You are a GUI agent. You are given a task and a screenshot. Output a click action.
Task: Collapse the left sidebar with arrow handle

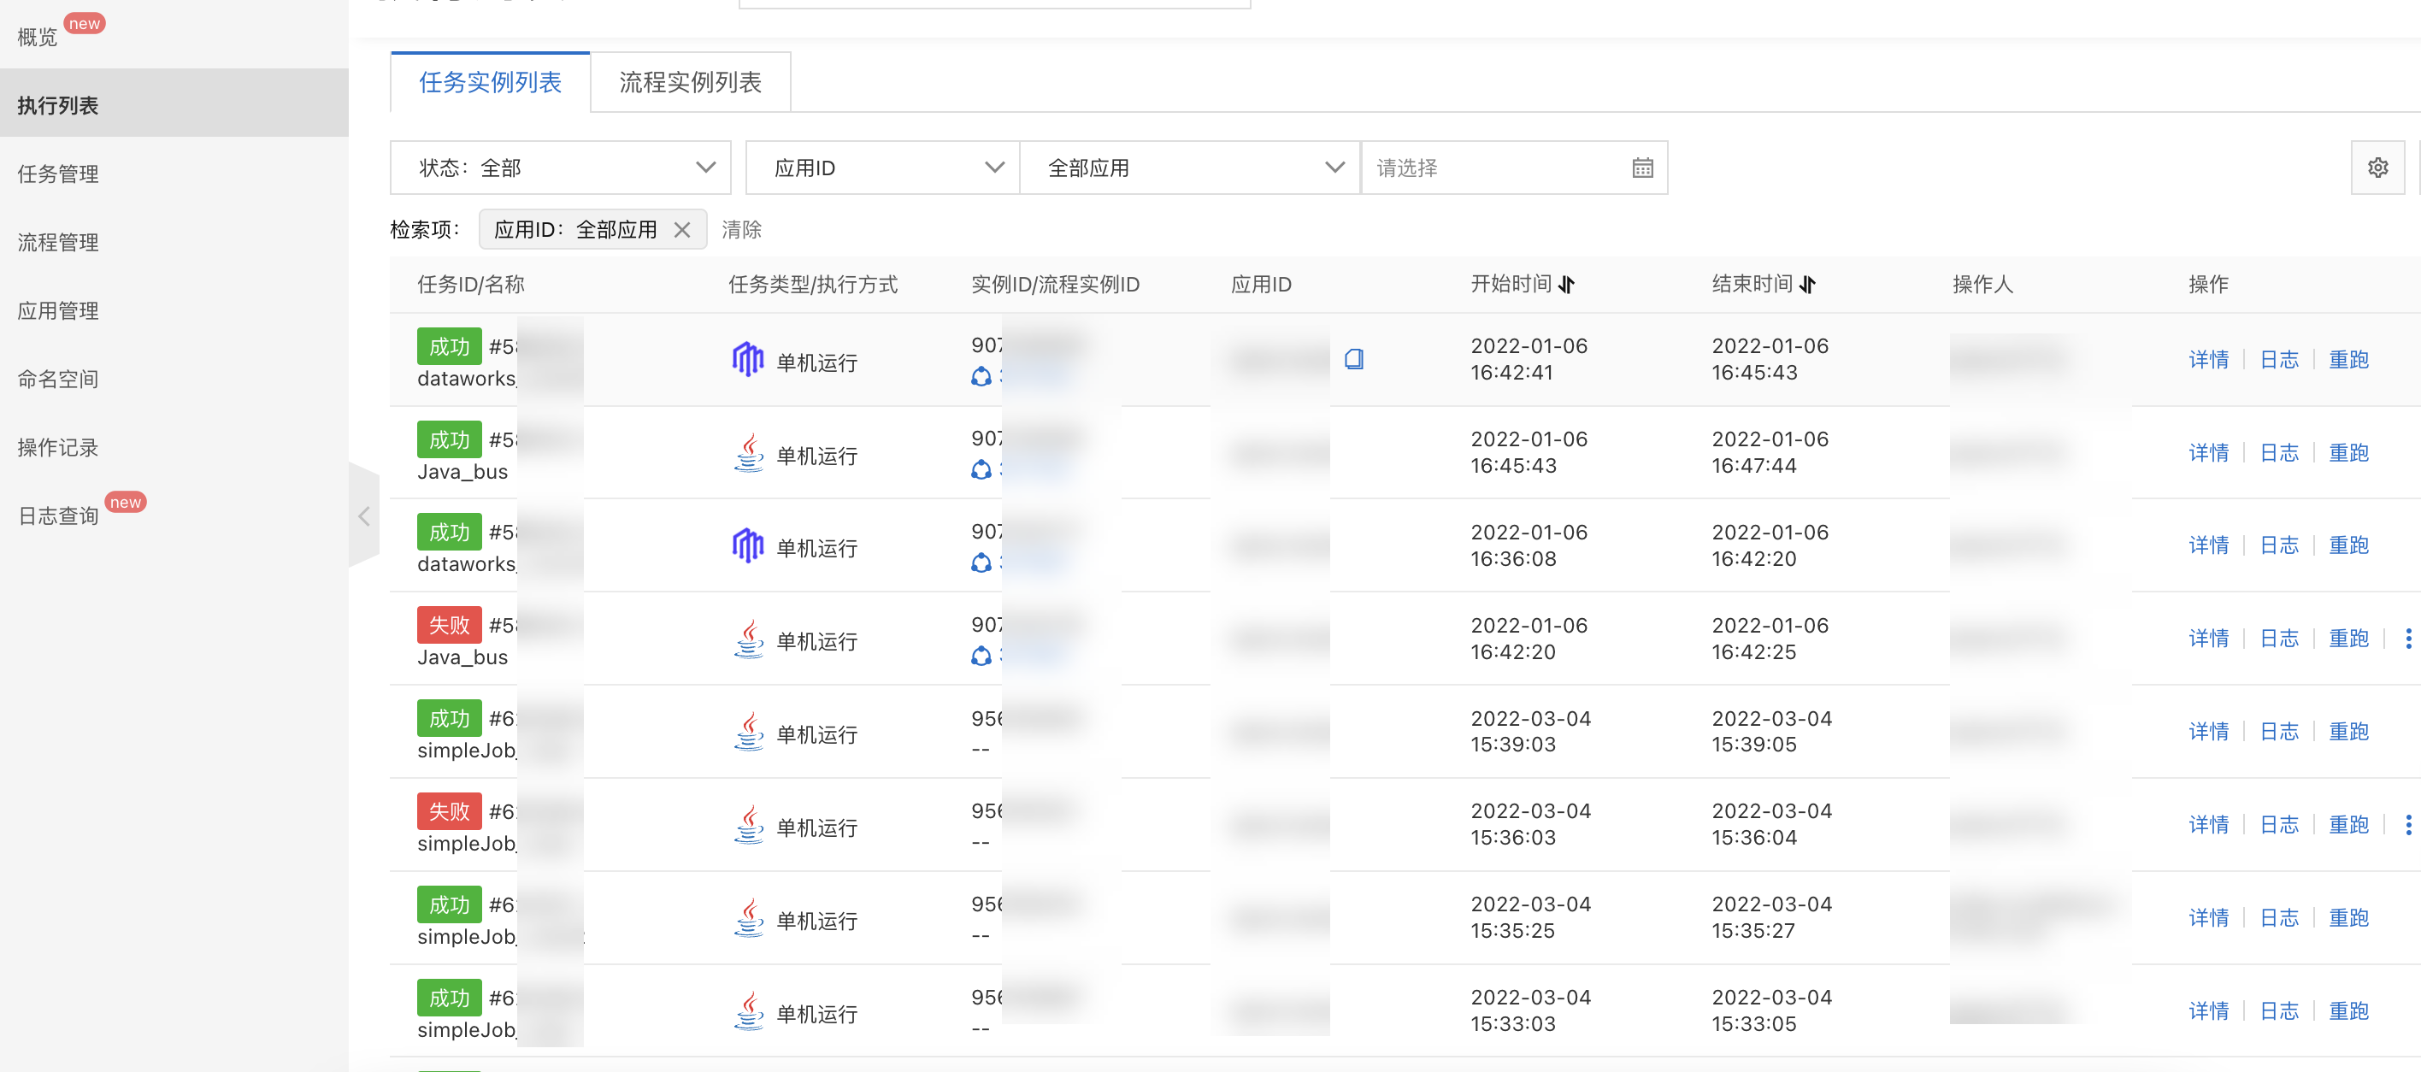pyautogui.click(x=365, y=515)
